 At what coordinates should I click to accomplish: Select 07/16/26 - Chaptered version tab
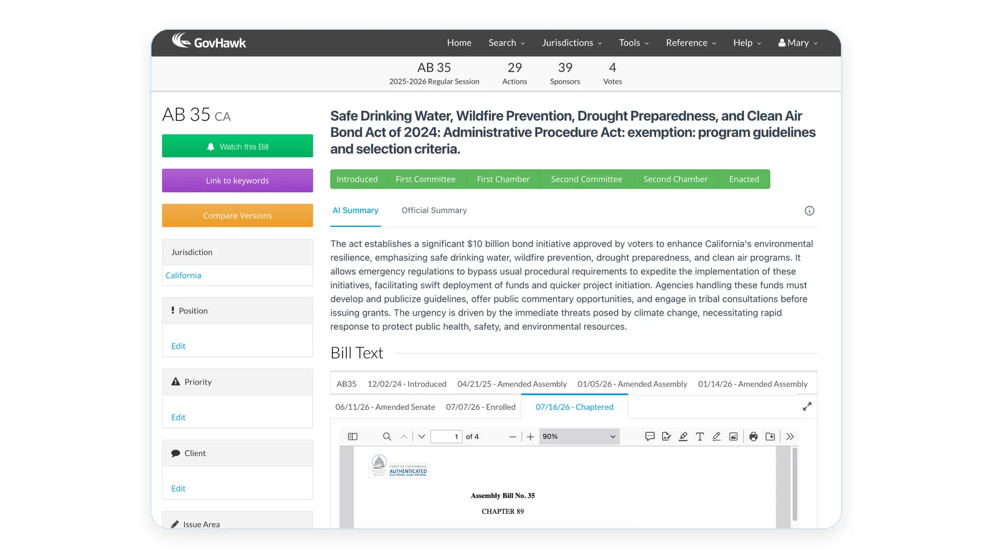pos(575,407)
